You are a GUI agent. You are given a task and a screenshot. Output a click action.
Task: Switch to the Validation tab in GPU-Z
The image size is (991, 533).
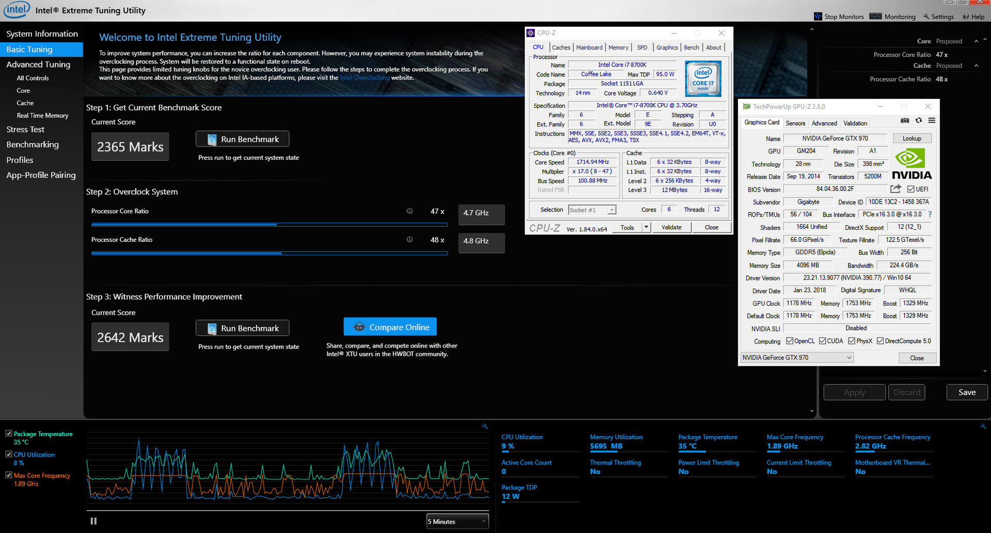(x=855, y=123)
